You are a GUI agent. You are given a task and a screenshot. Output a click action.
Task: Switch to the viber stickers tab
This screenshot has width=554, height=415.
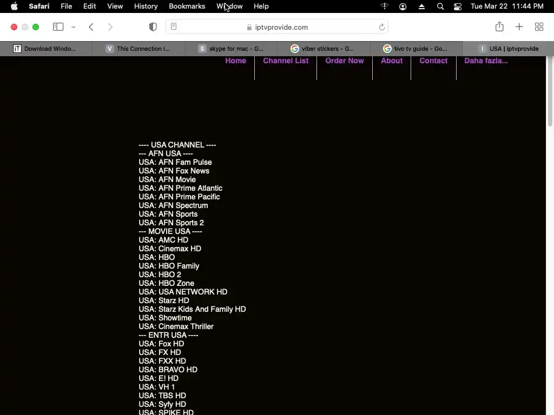324,49
